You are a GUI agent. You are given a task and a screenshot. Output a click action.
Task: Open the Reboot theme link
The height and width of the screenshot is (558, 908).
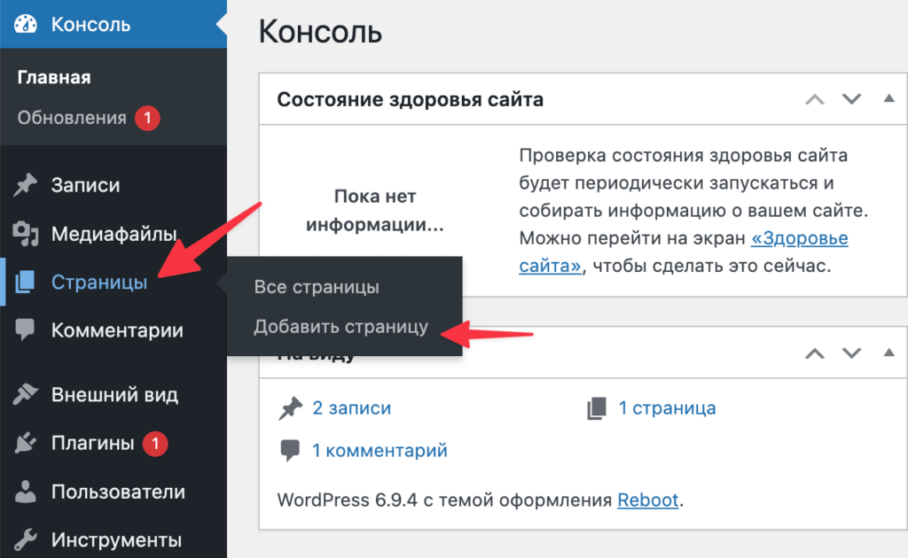point(648,500)
